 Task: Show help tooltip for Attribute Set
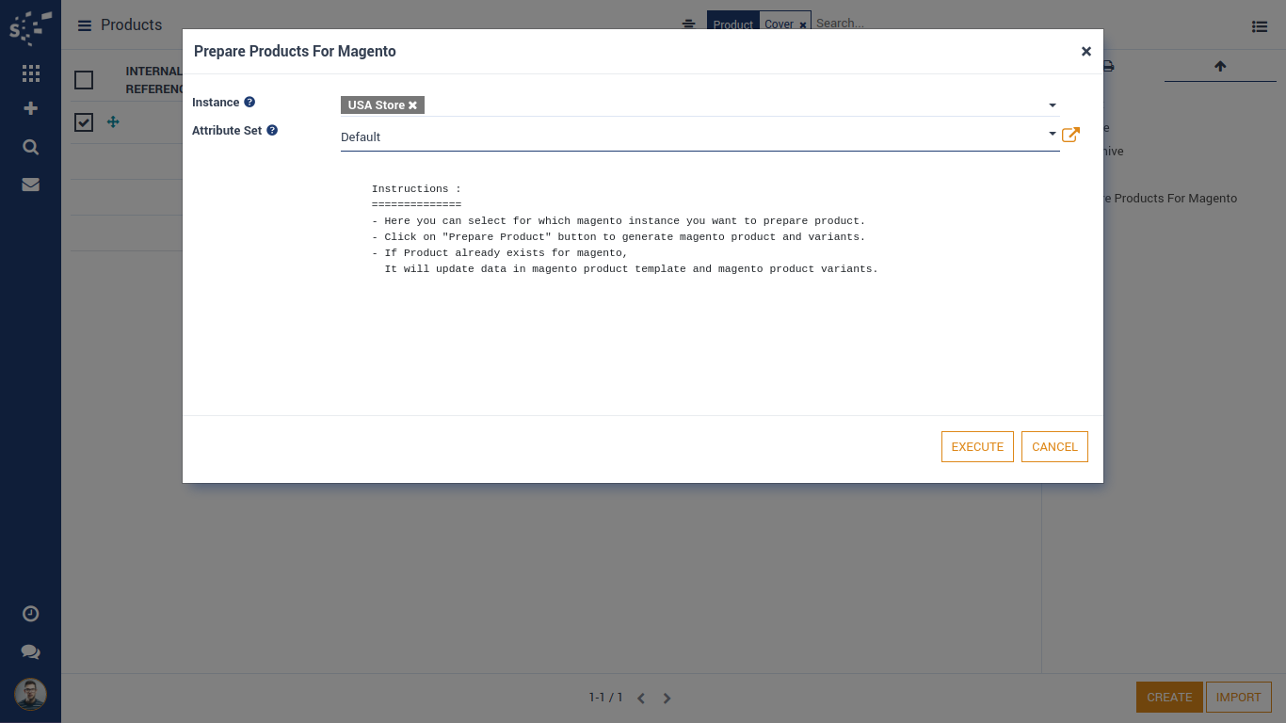click(272, 130)
